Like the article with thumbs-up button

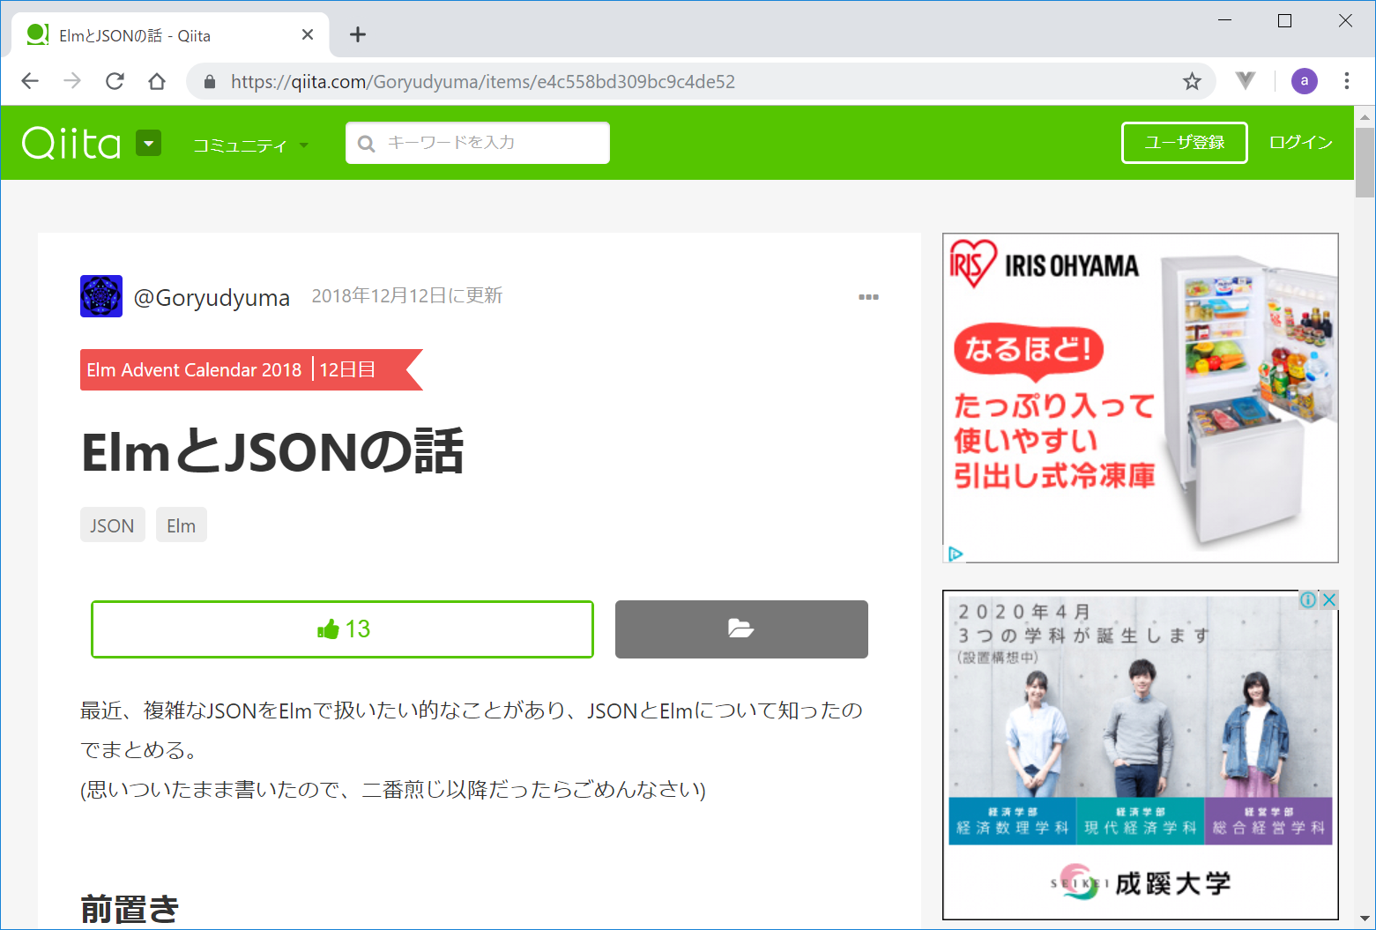[x=342, y=629]
